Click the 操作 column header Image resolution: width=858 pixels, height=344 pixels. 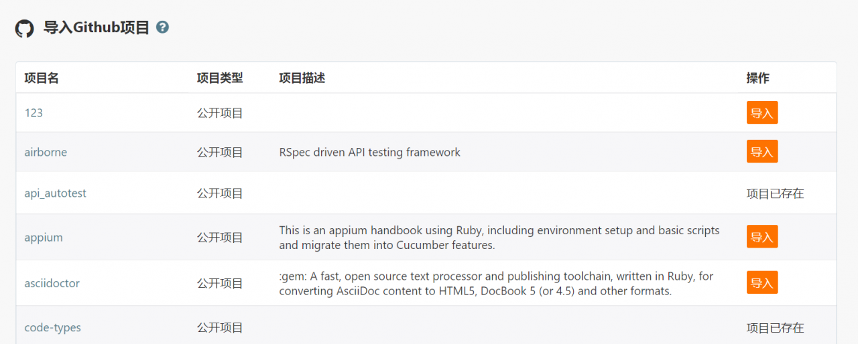(758, 78)
